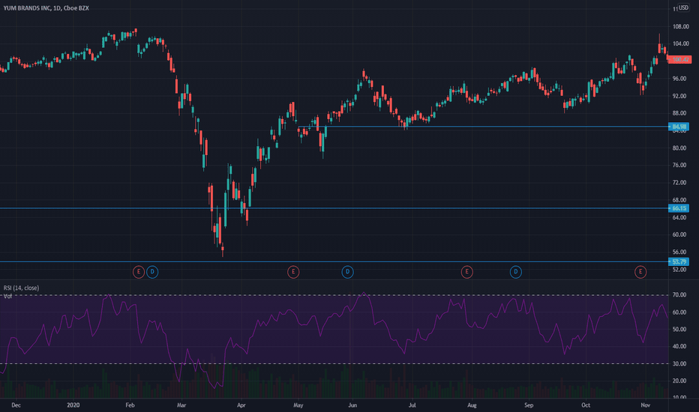Click the Mar label on time axis
Screen dimensions: 699x412
pos(181,405)
